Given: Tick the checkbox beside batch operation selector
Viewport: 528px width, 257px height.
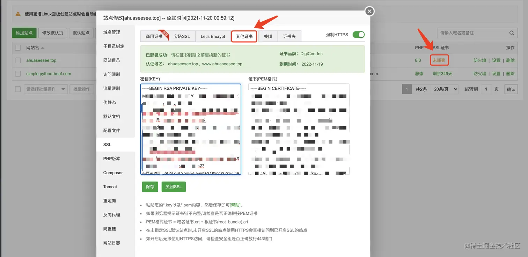Looking at the screenshot, I should (x=18, y=89).
